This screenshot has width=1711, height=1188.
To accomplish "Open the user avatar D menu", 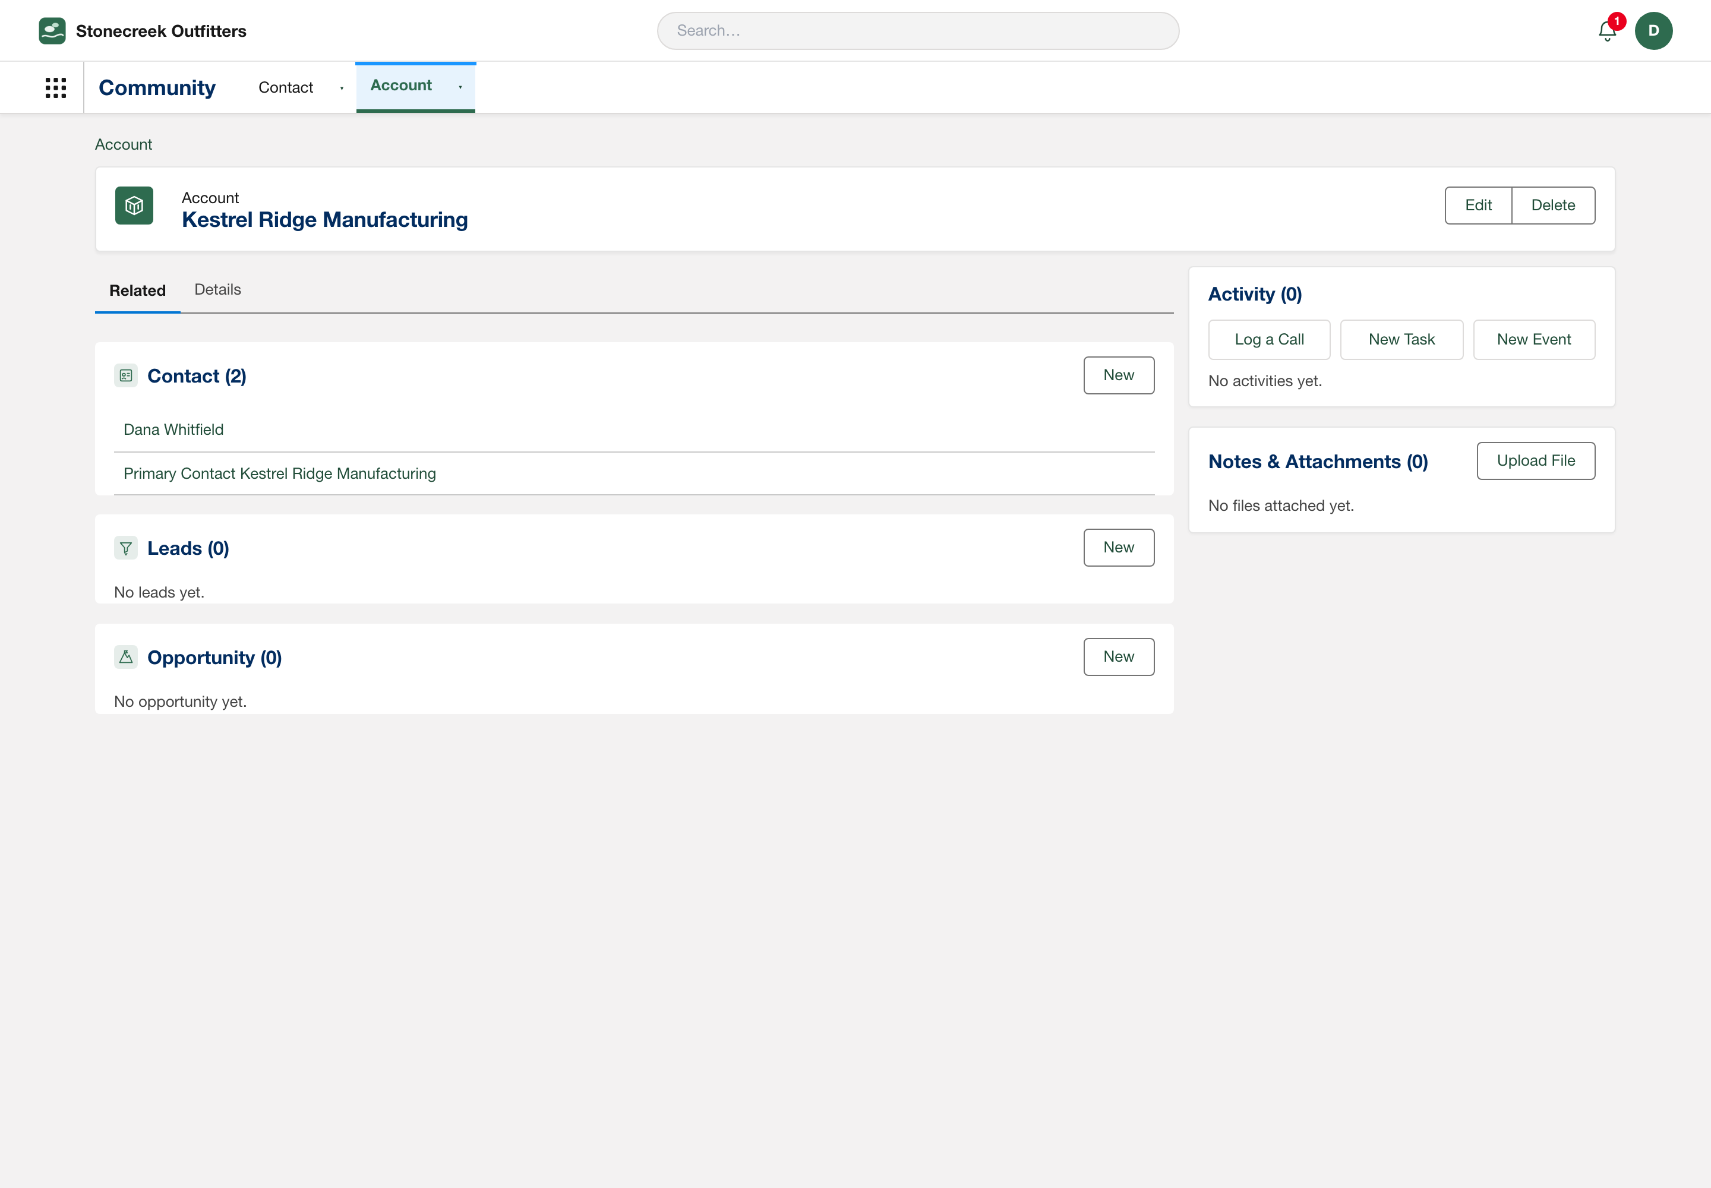I will click(1653, 30).
